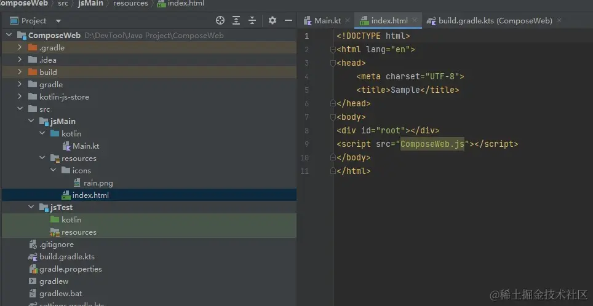Open Project panel settings gear
This screenshot has width=593, height=306.
tap(273, 20)
